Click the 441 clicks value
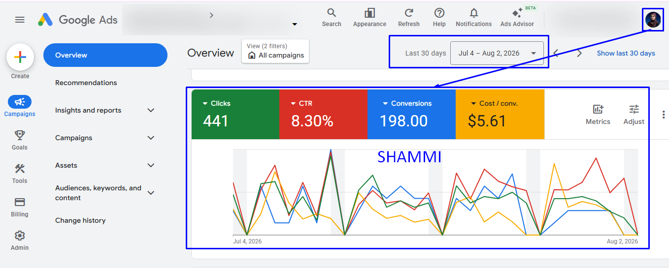This screenshot has width=669, height=268. (x=216, y=121)
